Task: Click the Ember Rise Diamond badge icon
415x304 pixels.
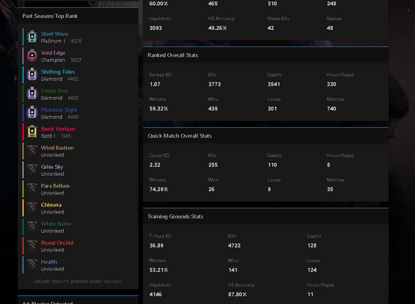Action: point(32,93)
